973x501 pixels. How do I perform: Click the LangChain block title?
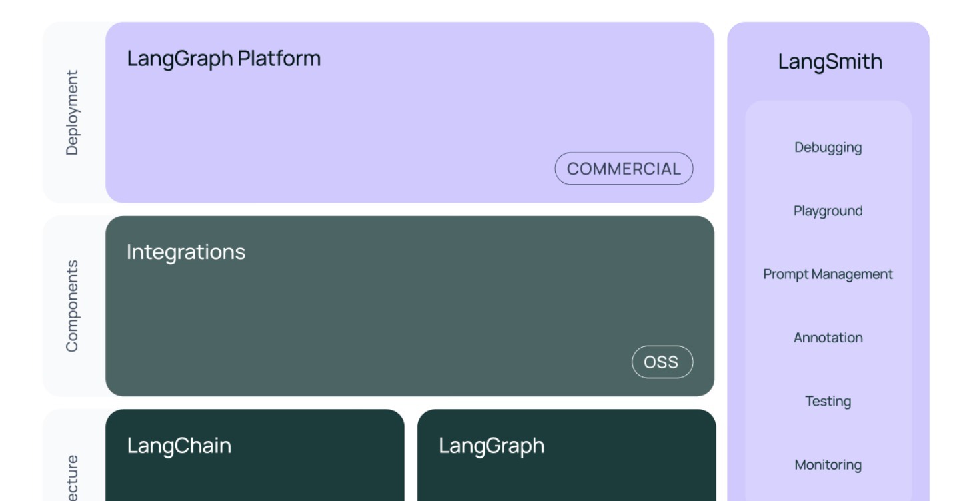(x=179, y=445)
